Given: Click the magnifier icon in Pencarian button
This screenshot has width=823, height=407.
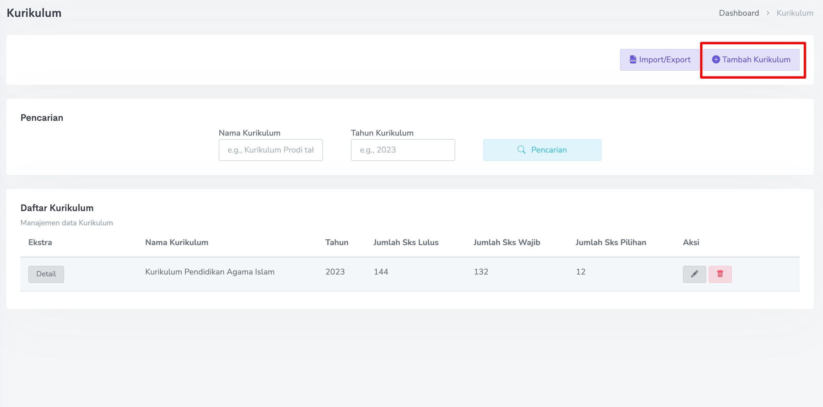Looking at the screenshot, I should [x=521, y=150].
